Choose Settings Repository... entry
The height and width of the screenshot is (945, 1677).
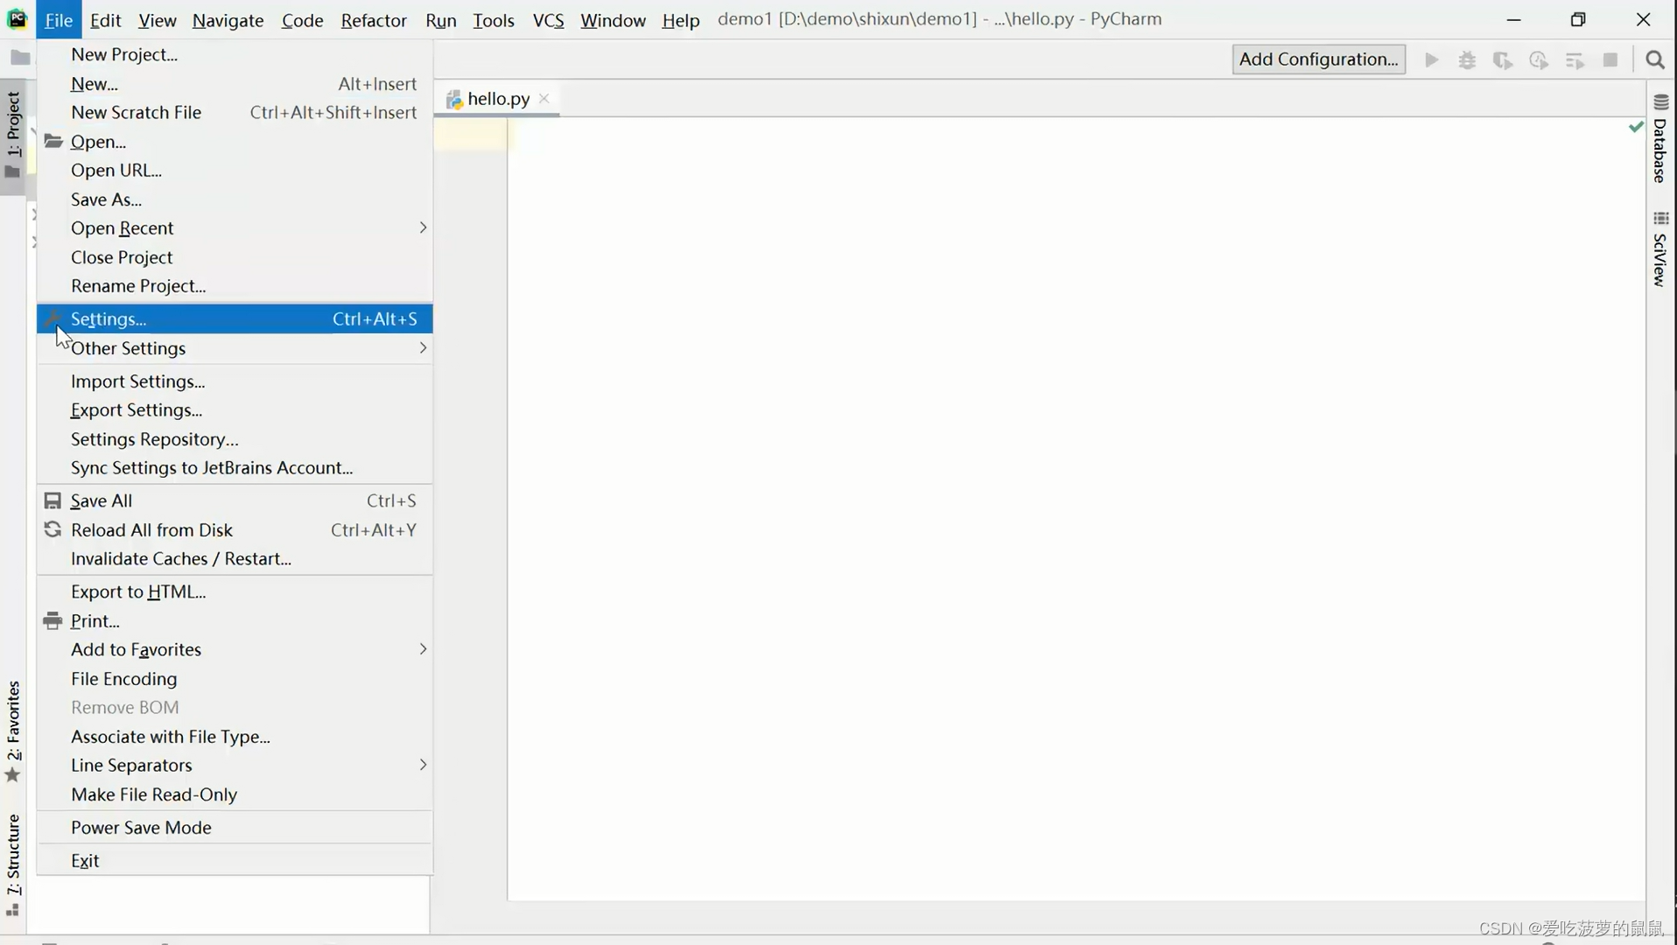[x=235, y=439]
